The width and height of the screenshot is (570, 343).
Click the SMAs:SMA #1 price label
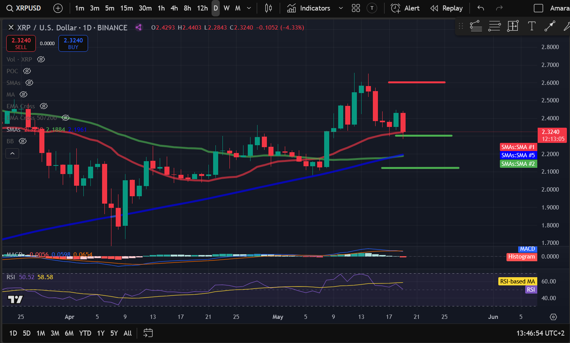point(518,147)
